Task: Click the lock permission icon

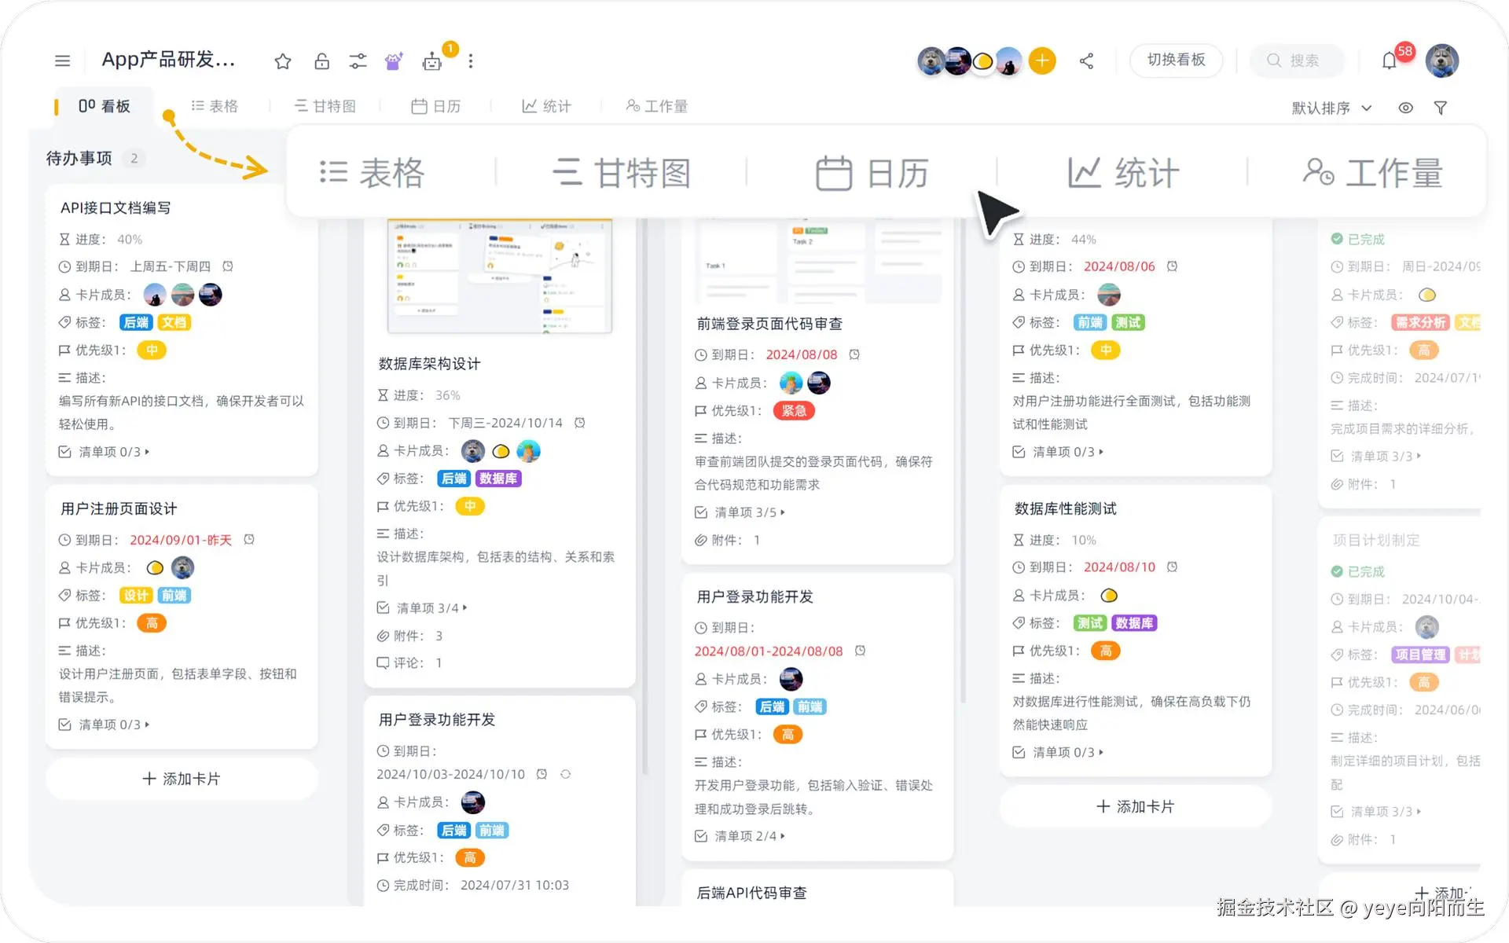Action: coord(321,61)
